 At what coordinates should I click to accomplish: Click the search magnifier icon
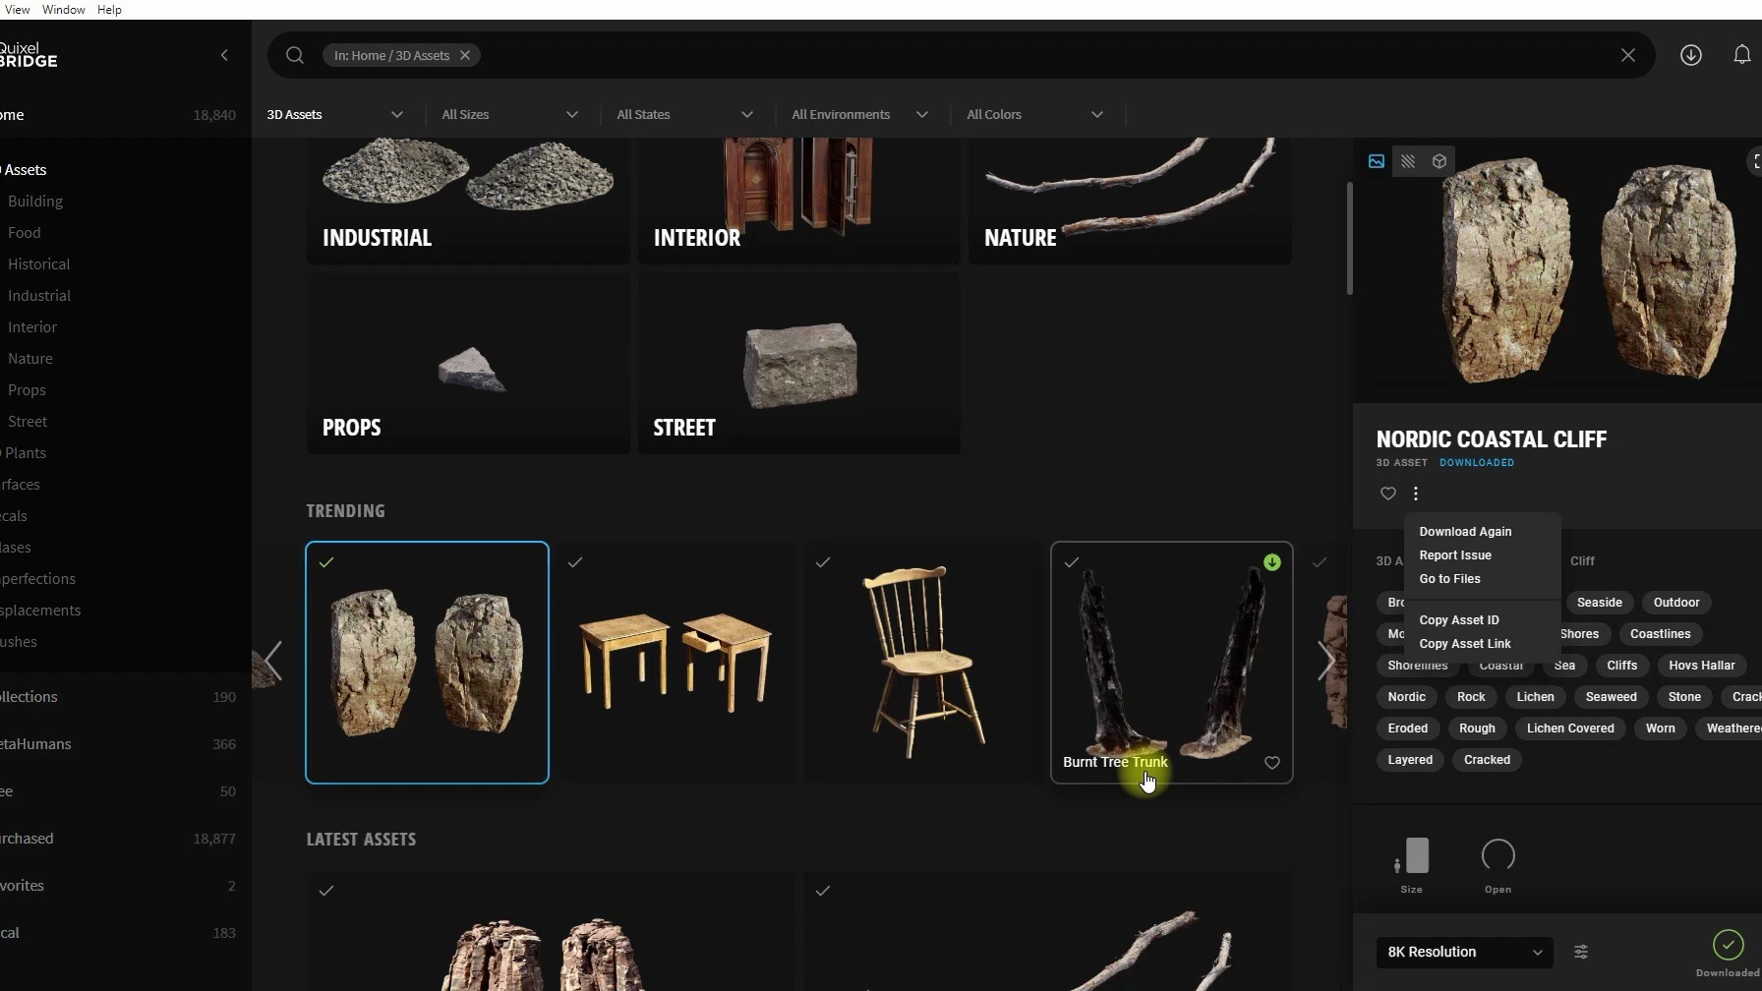coord(295,55)
